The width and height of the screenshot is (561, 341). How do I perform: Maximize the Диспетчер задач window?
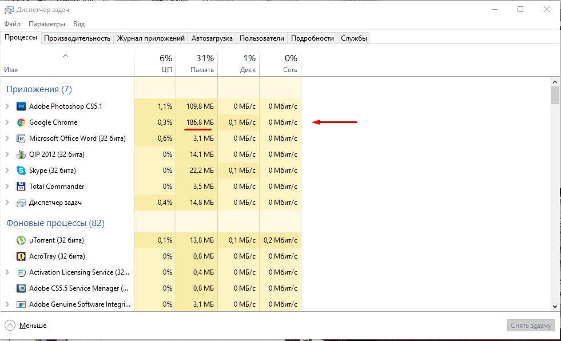[520, 9]
